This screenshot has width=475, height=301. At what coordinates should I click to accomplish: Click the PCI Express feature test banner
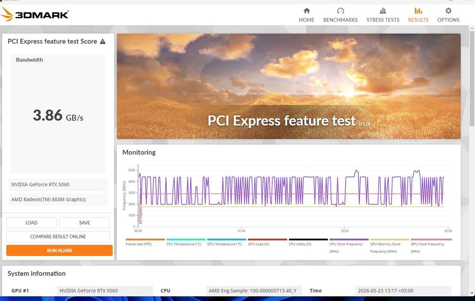[x=289, y=86]
